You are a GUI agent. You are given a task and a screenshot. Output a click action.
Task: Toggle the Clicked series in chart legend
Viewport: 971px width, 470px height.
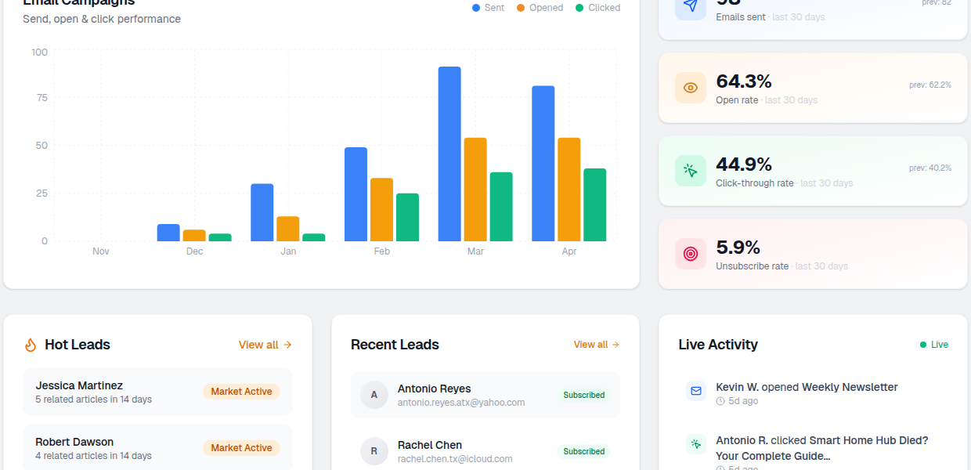pyautogui.click(x=597, y=8)
